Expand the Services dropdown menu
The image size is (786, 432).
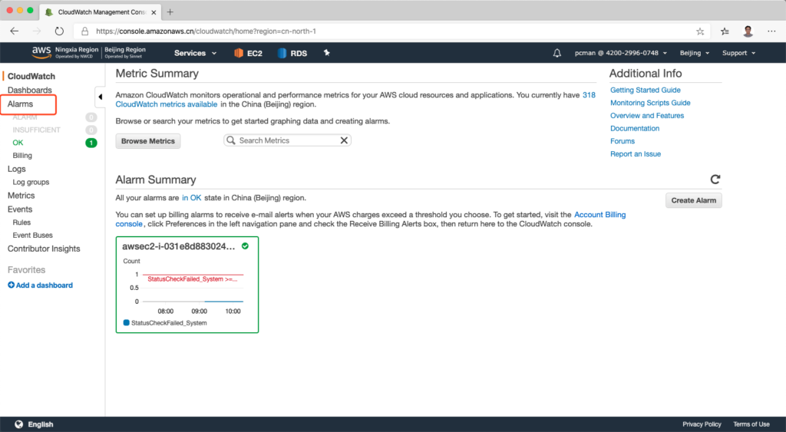tap(195, 53)
